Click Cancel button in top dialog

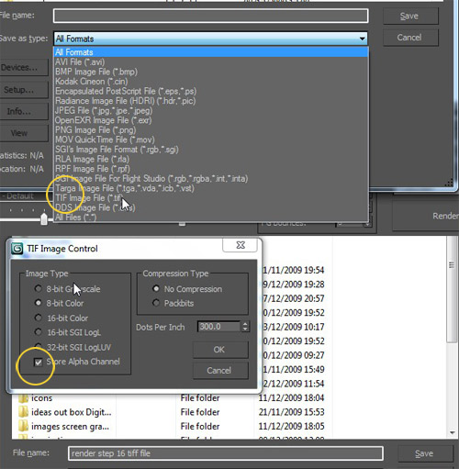[410, 38]
